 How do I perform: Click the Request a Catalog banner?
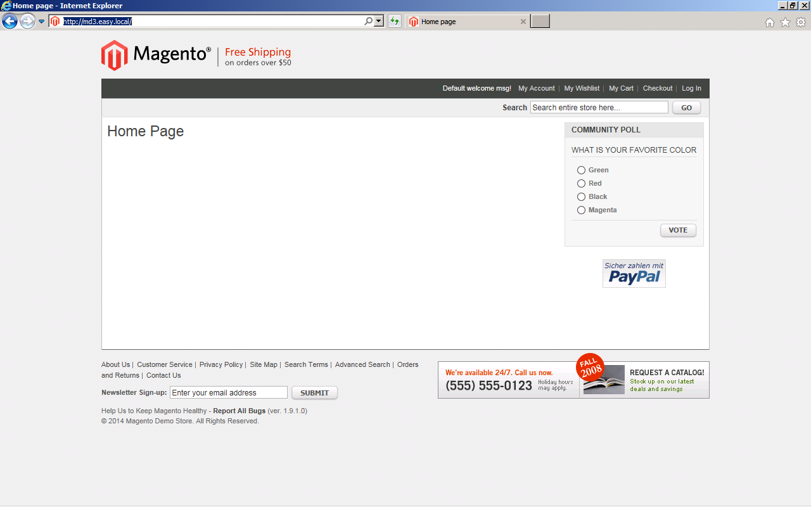(x=644, y=380)
